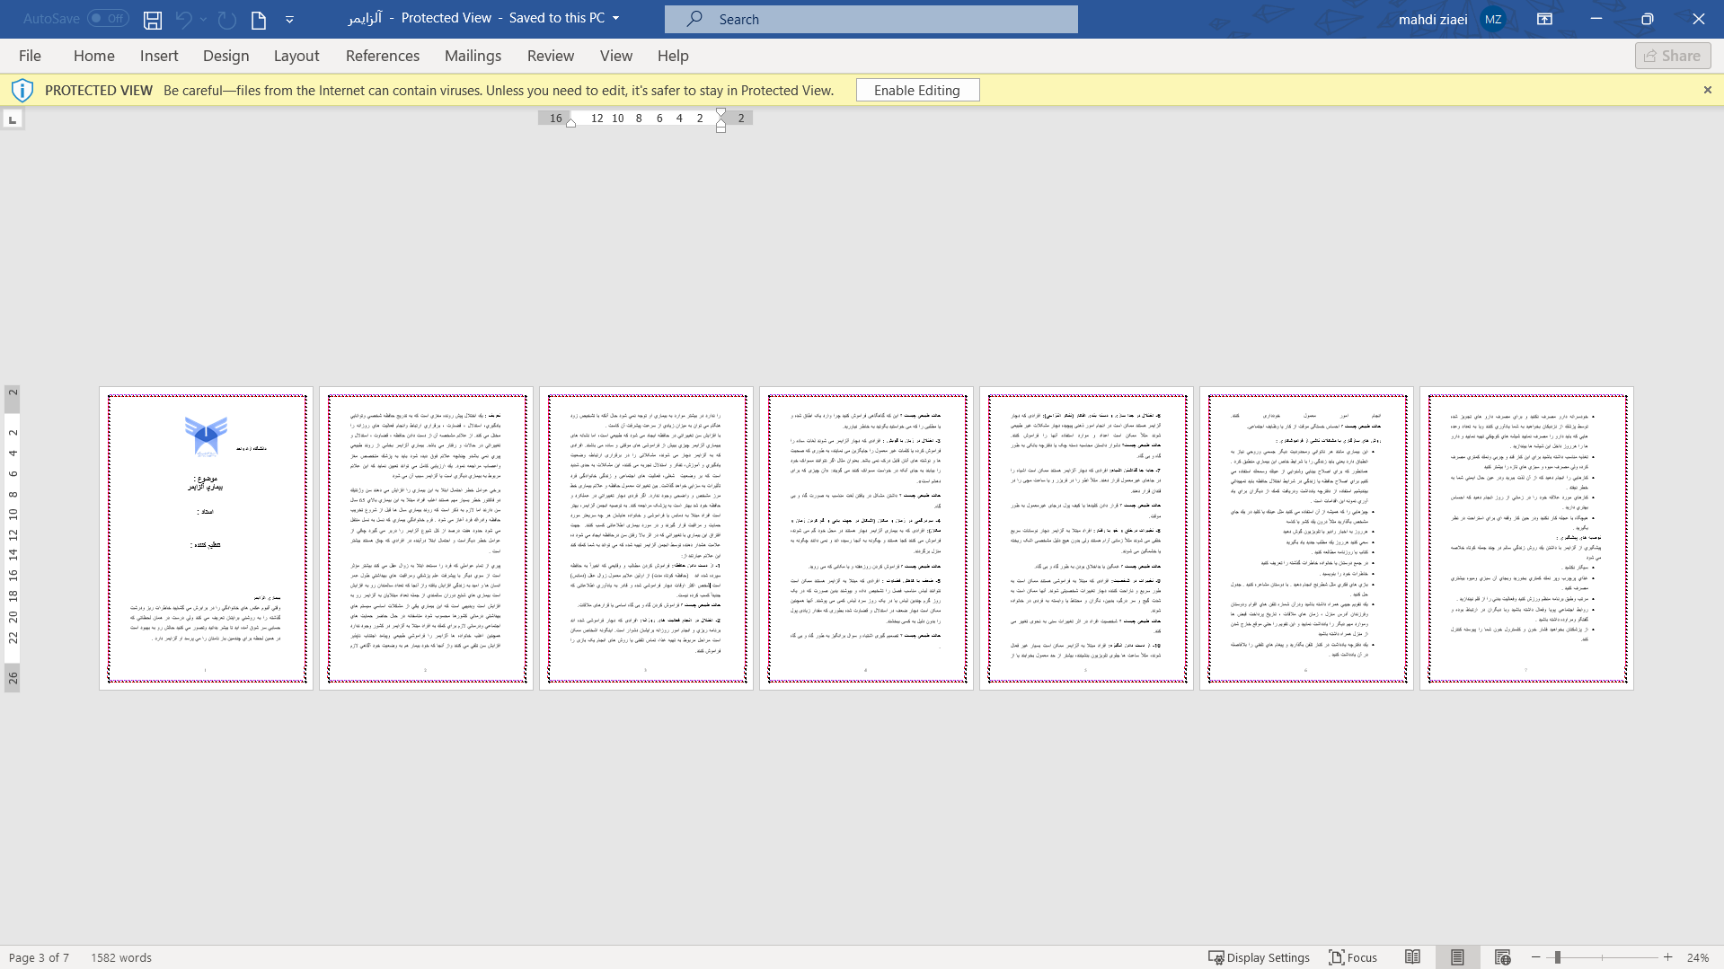Select the seventh page in document view
1724x969 pixels.
(x=1526, y=538)
